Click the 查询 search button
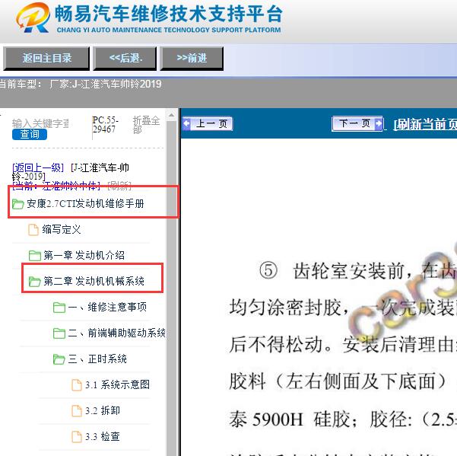Viewport: 457px width, 456px height. 30,134
